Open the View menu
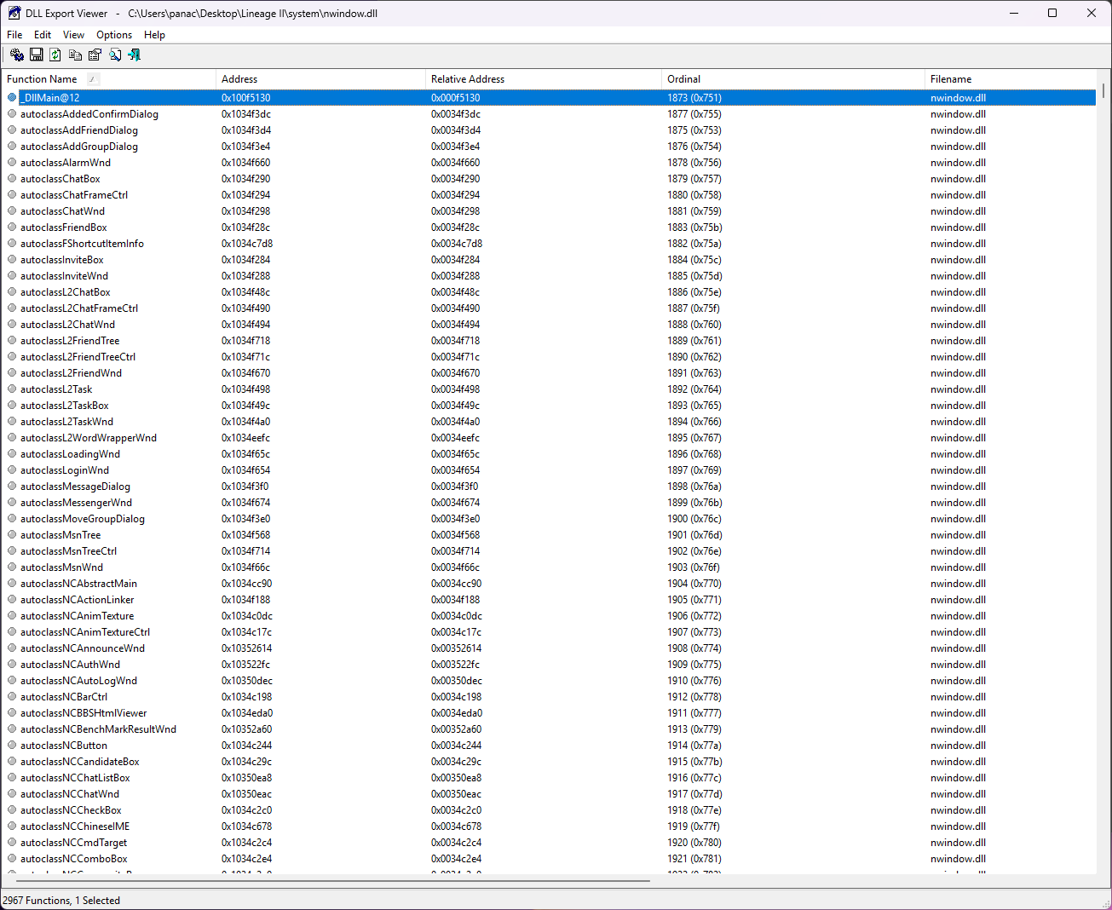 73,35
